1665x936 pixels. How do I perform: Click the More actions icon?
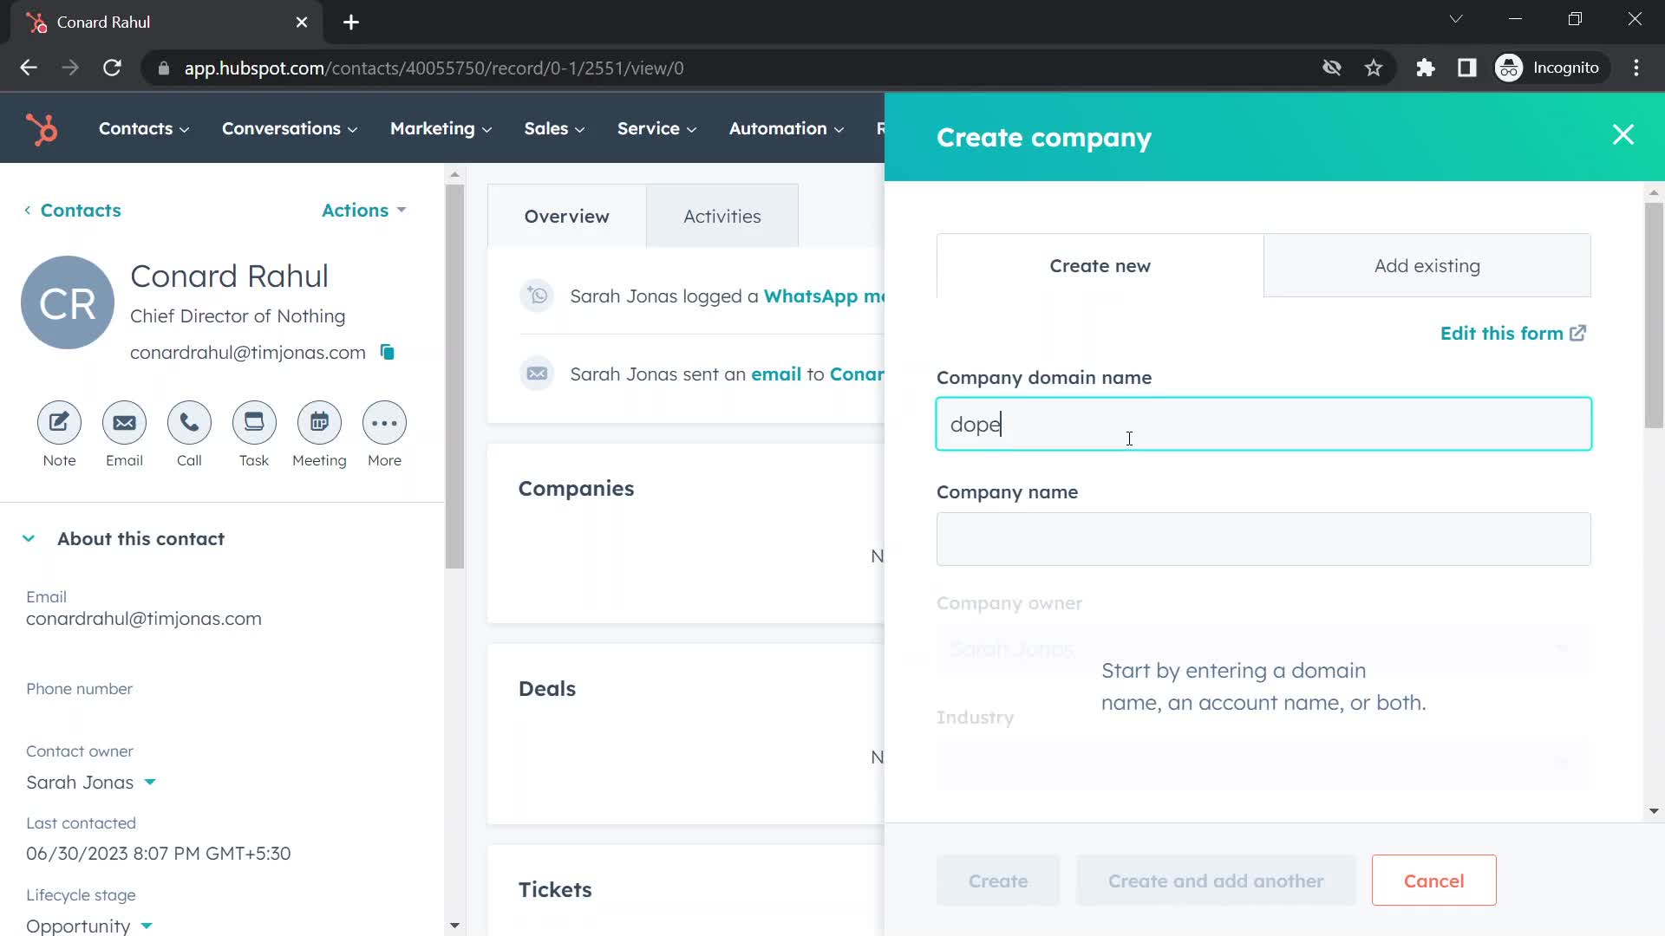coord(384,423)
